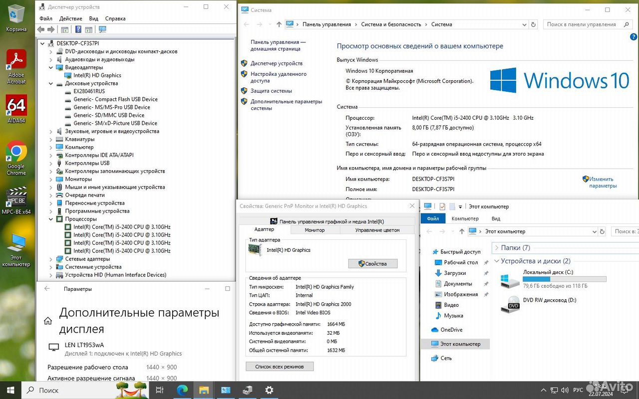Open the Файл tab in Explorer

point(433,218)
